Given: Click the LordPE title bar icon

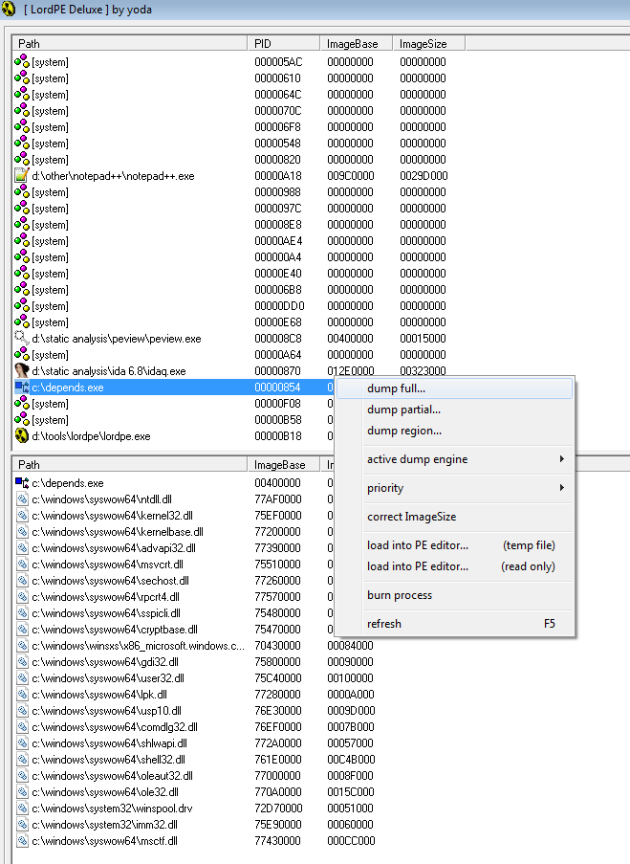Looking at the screenshot, I should click(x=9, y=9).
